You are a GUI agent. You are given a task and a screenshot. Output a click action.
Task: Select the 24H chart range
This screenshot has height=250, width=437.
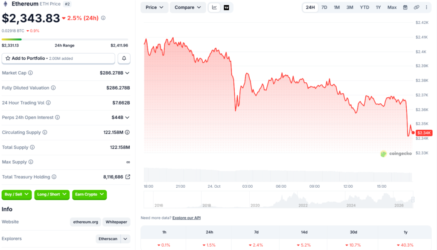(310, 8)
